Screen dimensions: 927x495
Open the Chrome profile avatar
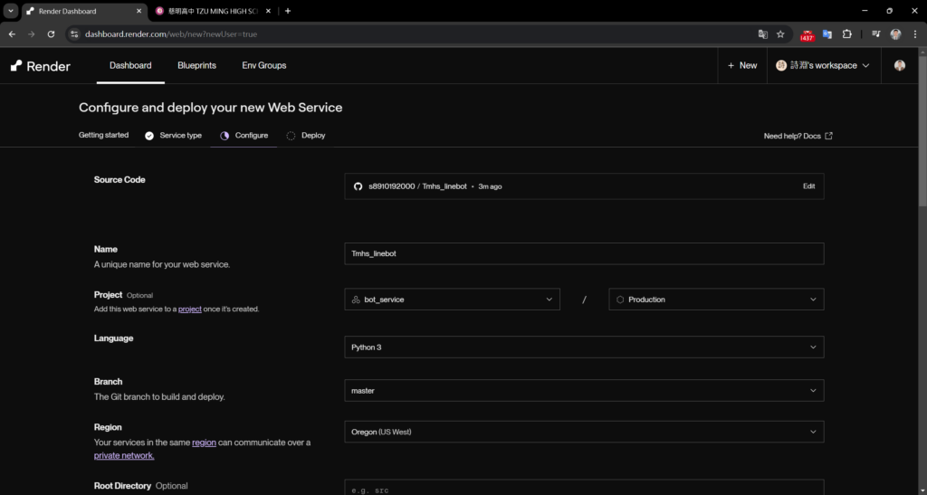(x=895, y=34)
